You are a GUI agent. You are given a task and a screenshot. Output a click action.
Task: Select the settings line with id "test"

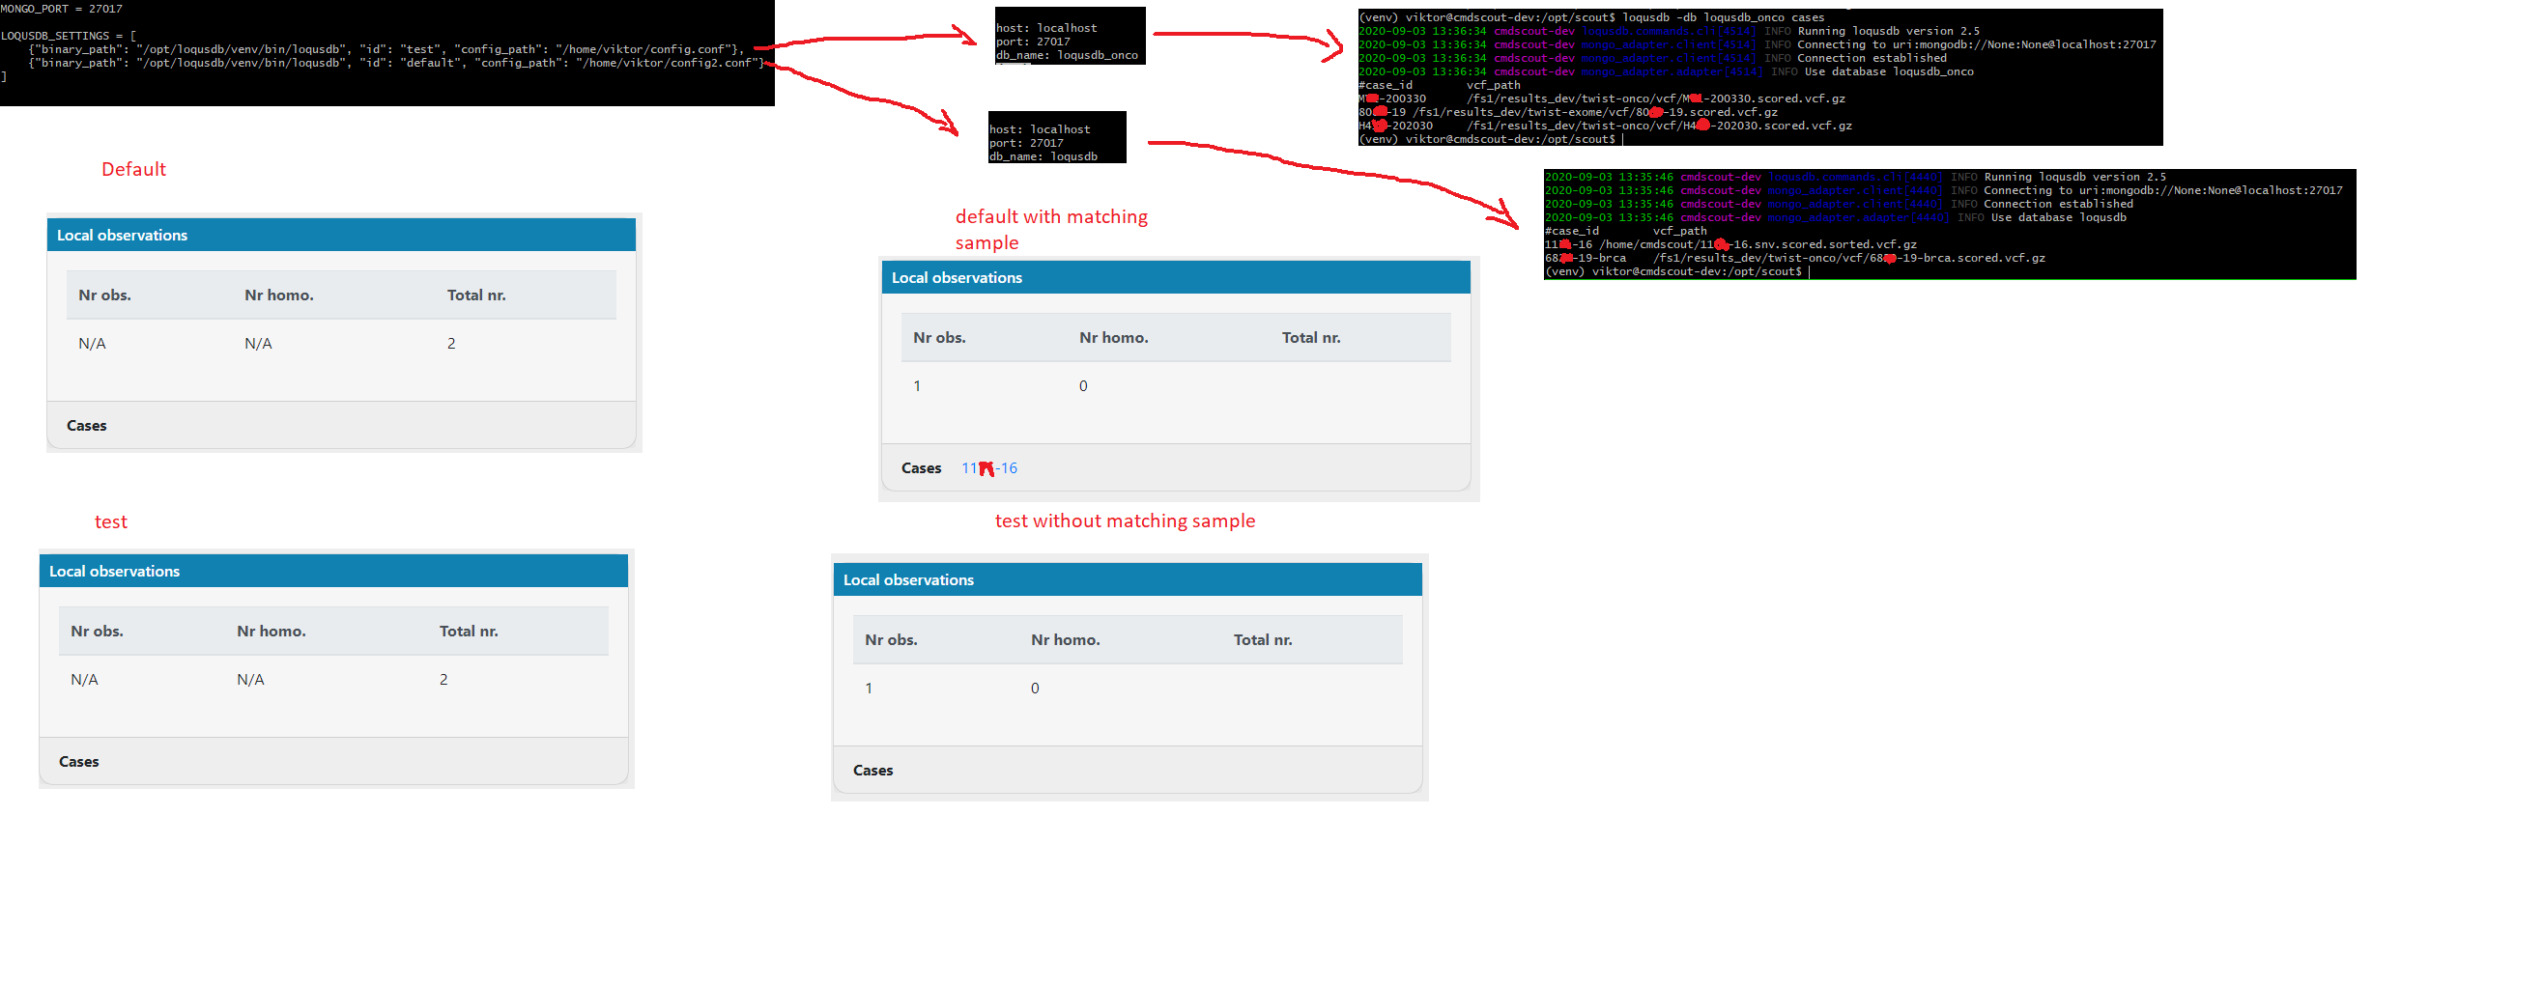pyautogui.click(x=386, y=49)
